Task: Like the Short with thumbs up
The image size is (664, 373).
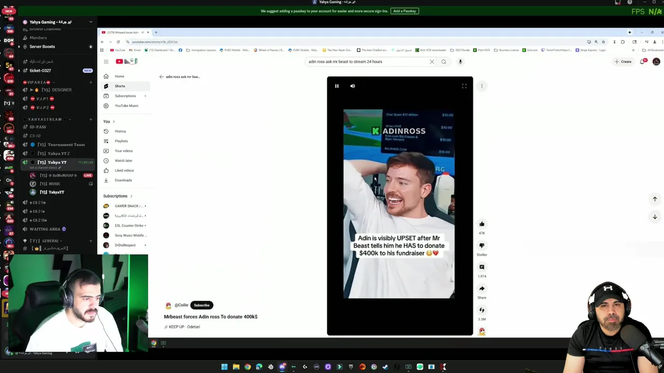Action: [x=482, y=224]
